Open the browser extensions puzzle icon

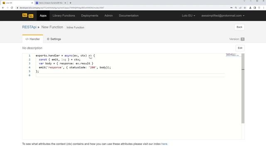tap(250, 8)
